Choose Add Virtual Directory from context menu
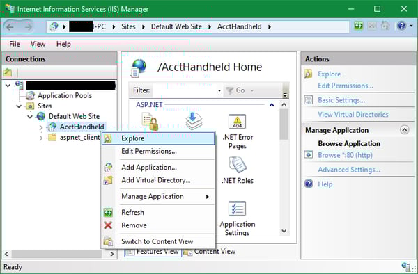Screen dimensions: 418x274 point(156,180)
